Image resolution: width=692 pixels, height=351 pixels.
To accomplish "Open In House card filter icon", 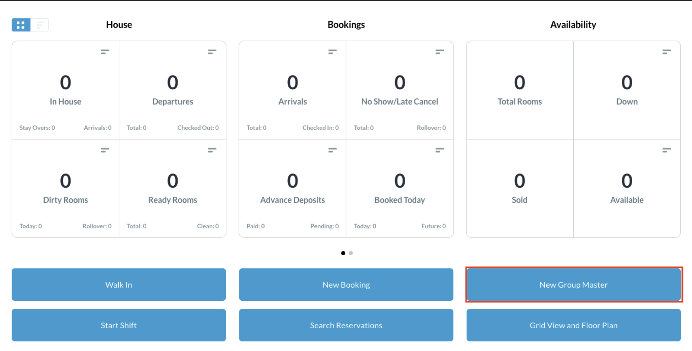I will (x=105, y=52).
